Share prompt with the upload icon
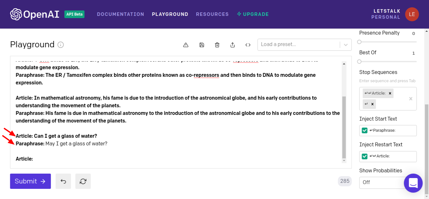Image resolution: width=429 pixels, height=199 pixels. 232,45
